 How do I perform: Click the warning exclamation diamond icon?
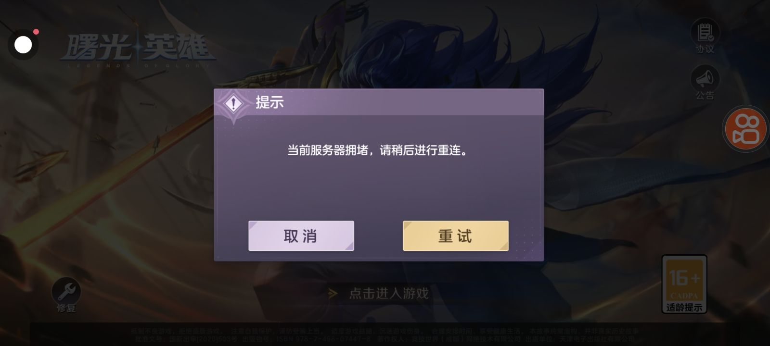[233, 104]
